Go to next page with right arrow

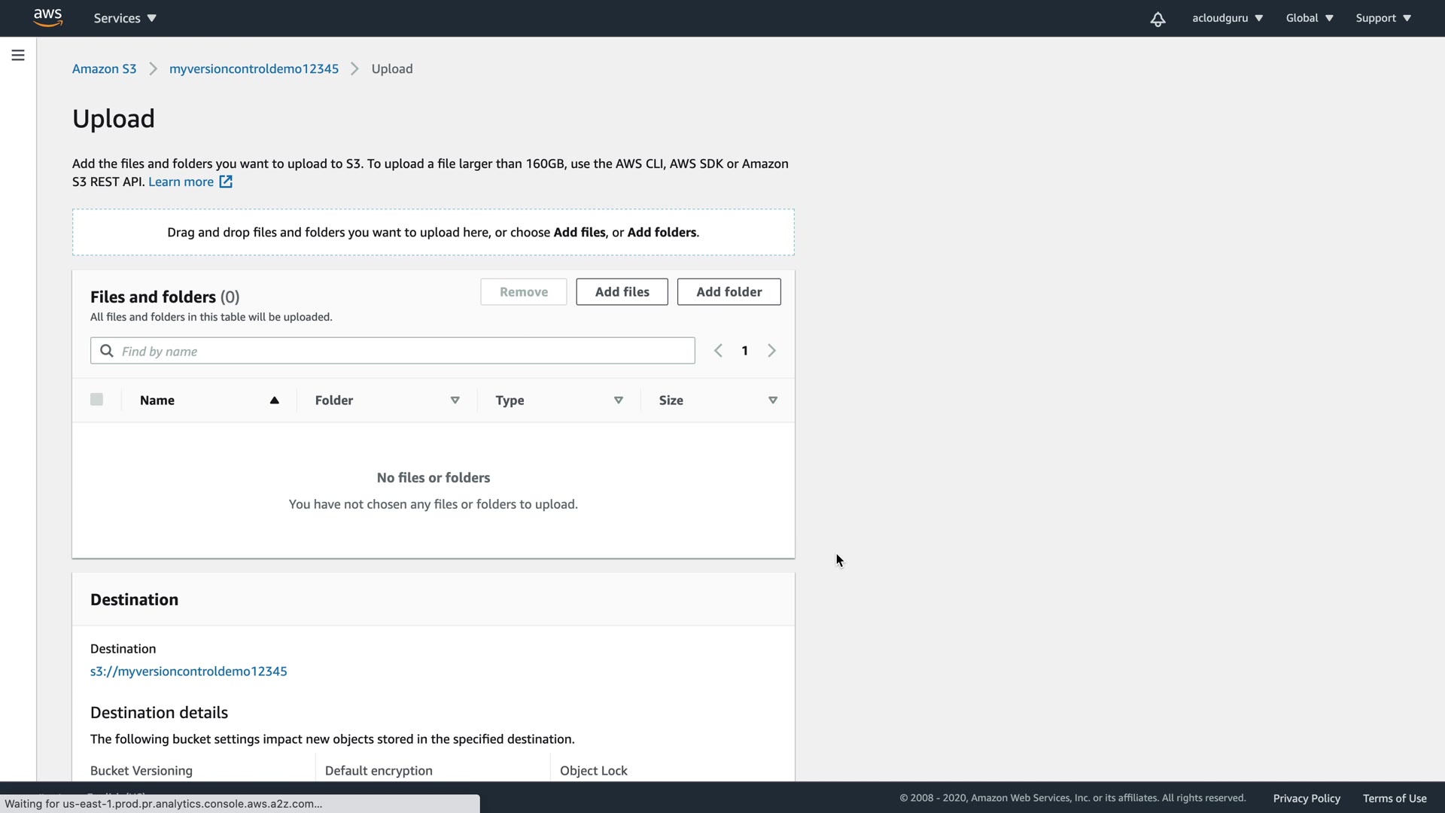[771, 351]
